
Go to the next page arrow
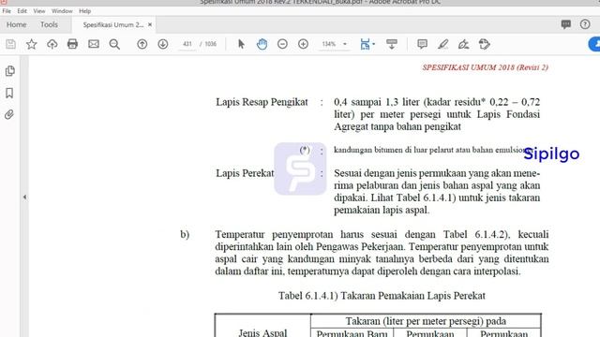162,44
